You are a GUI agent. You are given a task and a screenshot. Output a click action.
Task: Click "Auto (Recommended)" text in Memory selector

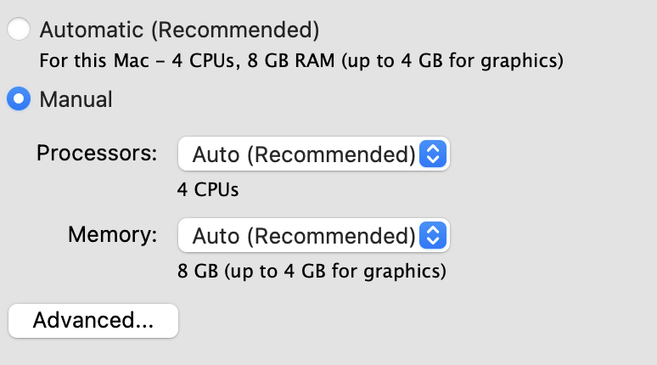(x=303, y=235)
